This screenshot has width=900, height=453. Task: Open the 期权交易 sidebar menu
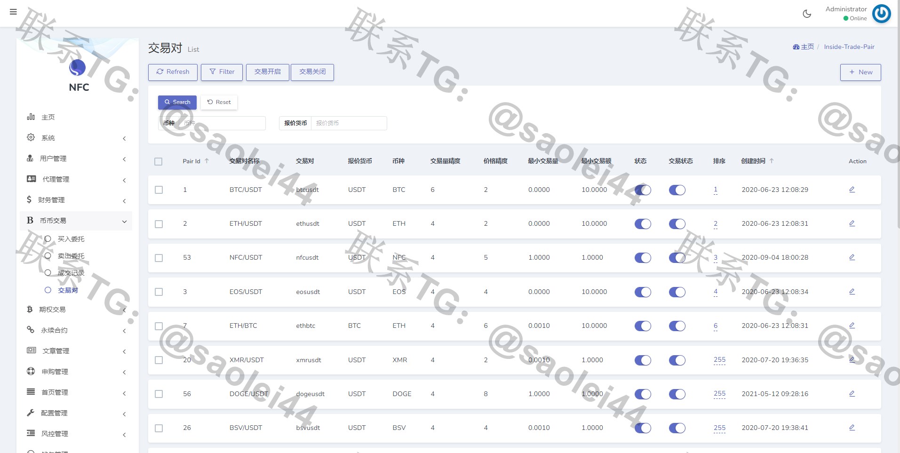click(76, 310)
